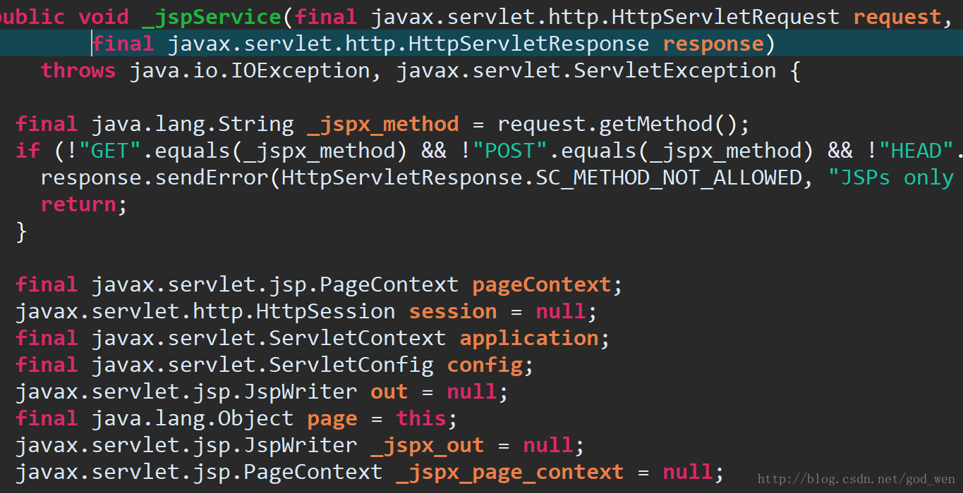This screenshot has width=963, height=493.
Task: Click the this keyword on page line
Action: [x=421, y=418]
